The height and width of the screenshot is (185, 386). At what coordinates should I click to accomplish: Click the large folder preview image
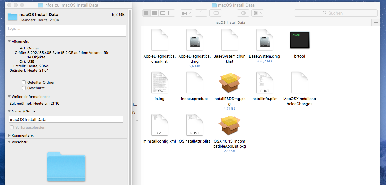(66, 166)
